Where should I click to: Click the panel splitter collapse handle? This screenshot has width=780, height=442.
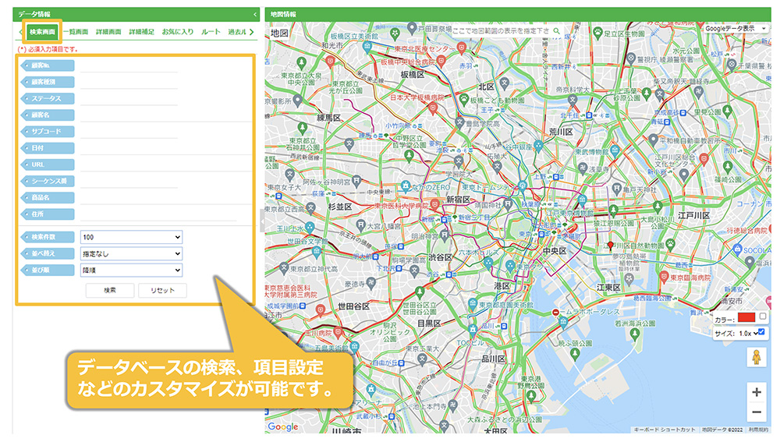pos(262,221)
